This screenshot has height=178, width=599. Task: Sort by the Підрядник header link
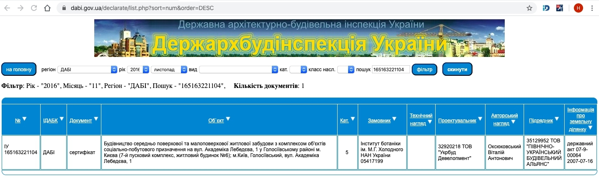(541, 121)
